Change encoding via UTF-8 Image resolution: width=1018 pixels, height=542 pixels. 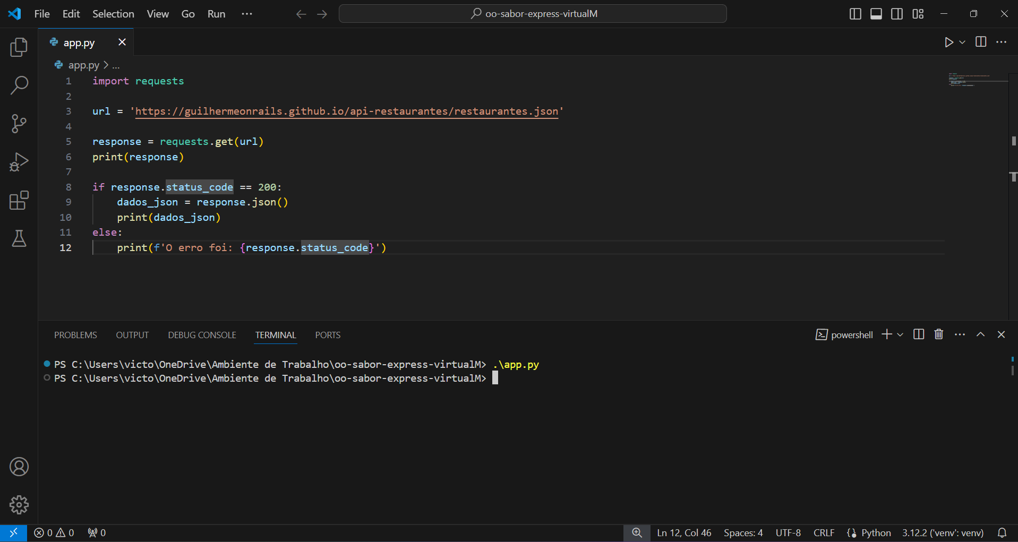coord(788,533)
